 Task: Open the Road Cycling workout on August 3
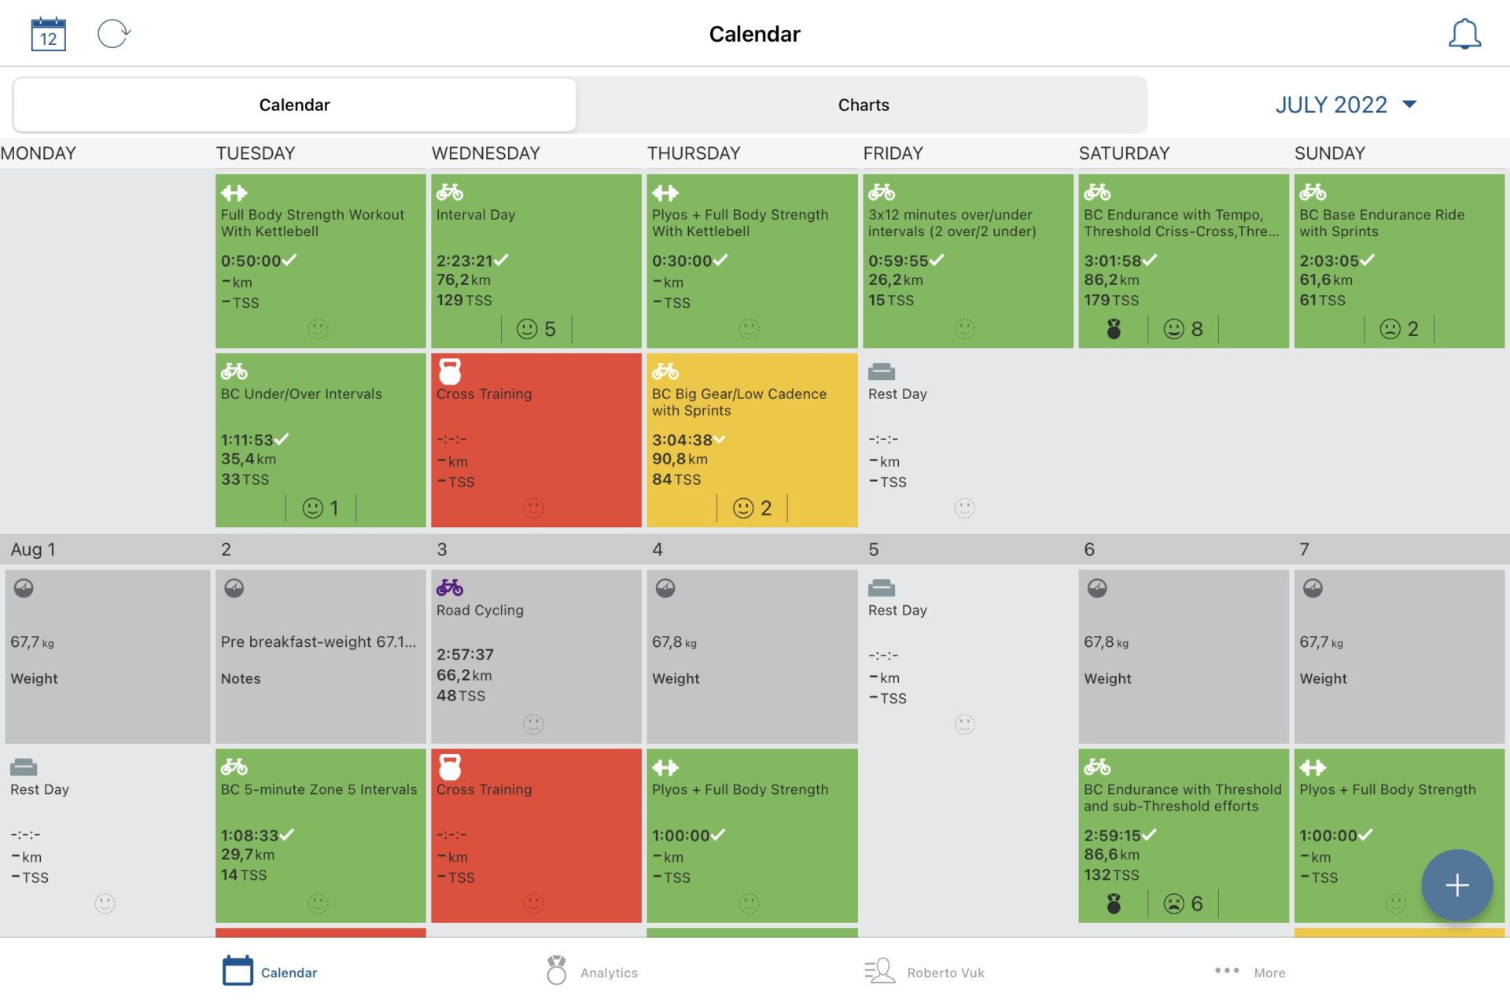coord(536,653)
